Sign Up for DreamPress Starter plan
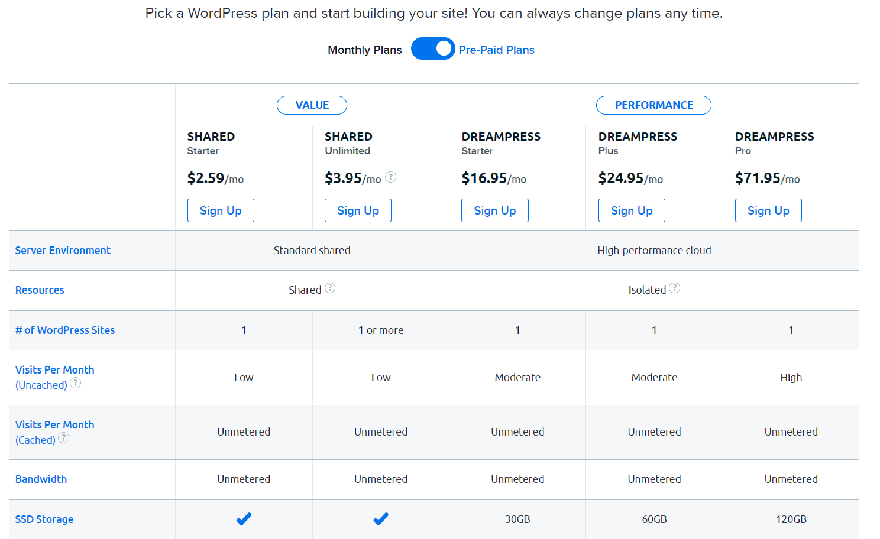880x539 pixels. 495,210
